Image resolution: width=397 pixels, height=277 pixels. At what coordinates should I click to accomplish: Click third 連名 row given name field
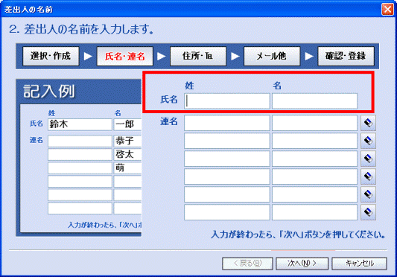click(x=314, y=159)
